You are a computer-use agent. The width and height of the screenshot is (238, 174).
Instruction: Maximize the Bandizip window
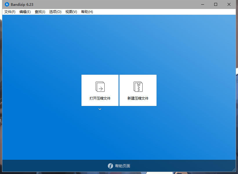[216, 4]
